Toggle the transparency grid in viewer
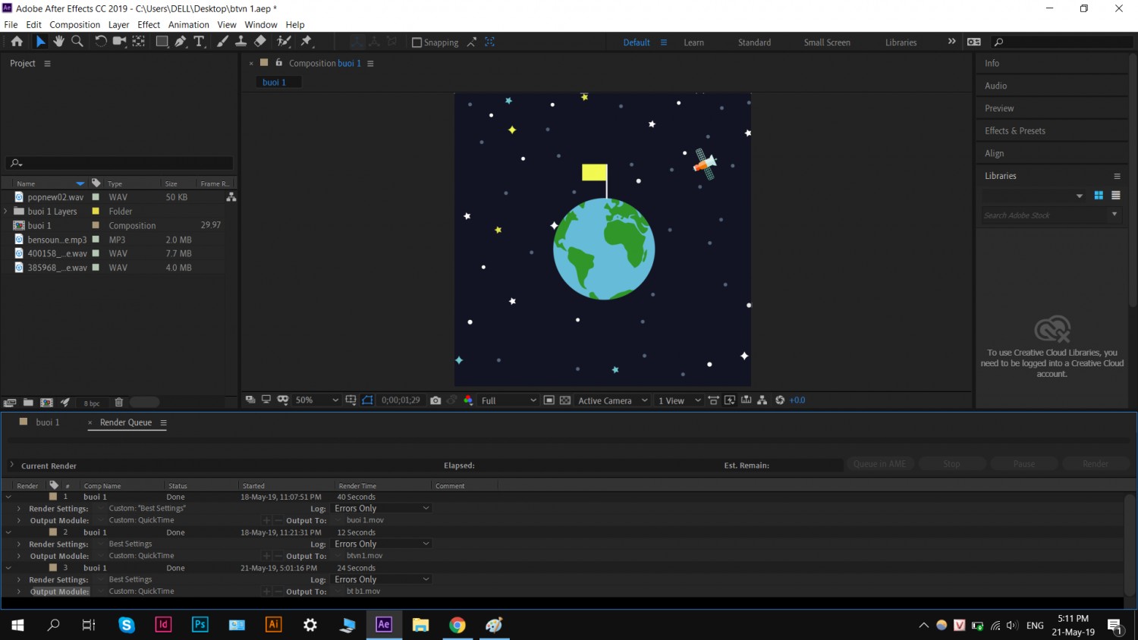Viewport: 1138px width, 640px height. coord(565,400)
